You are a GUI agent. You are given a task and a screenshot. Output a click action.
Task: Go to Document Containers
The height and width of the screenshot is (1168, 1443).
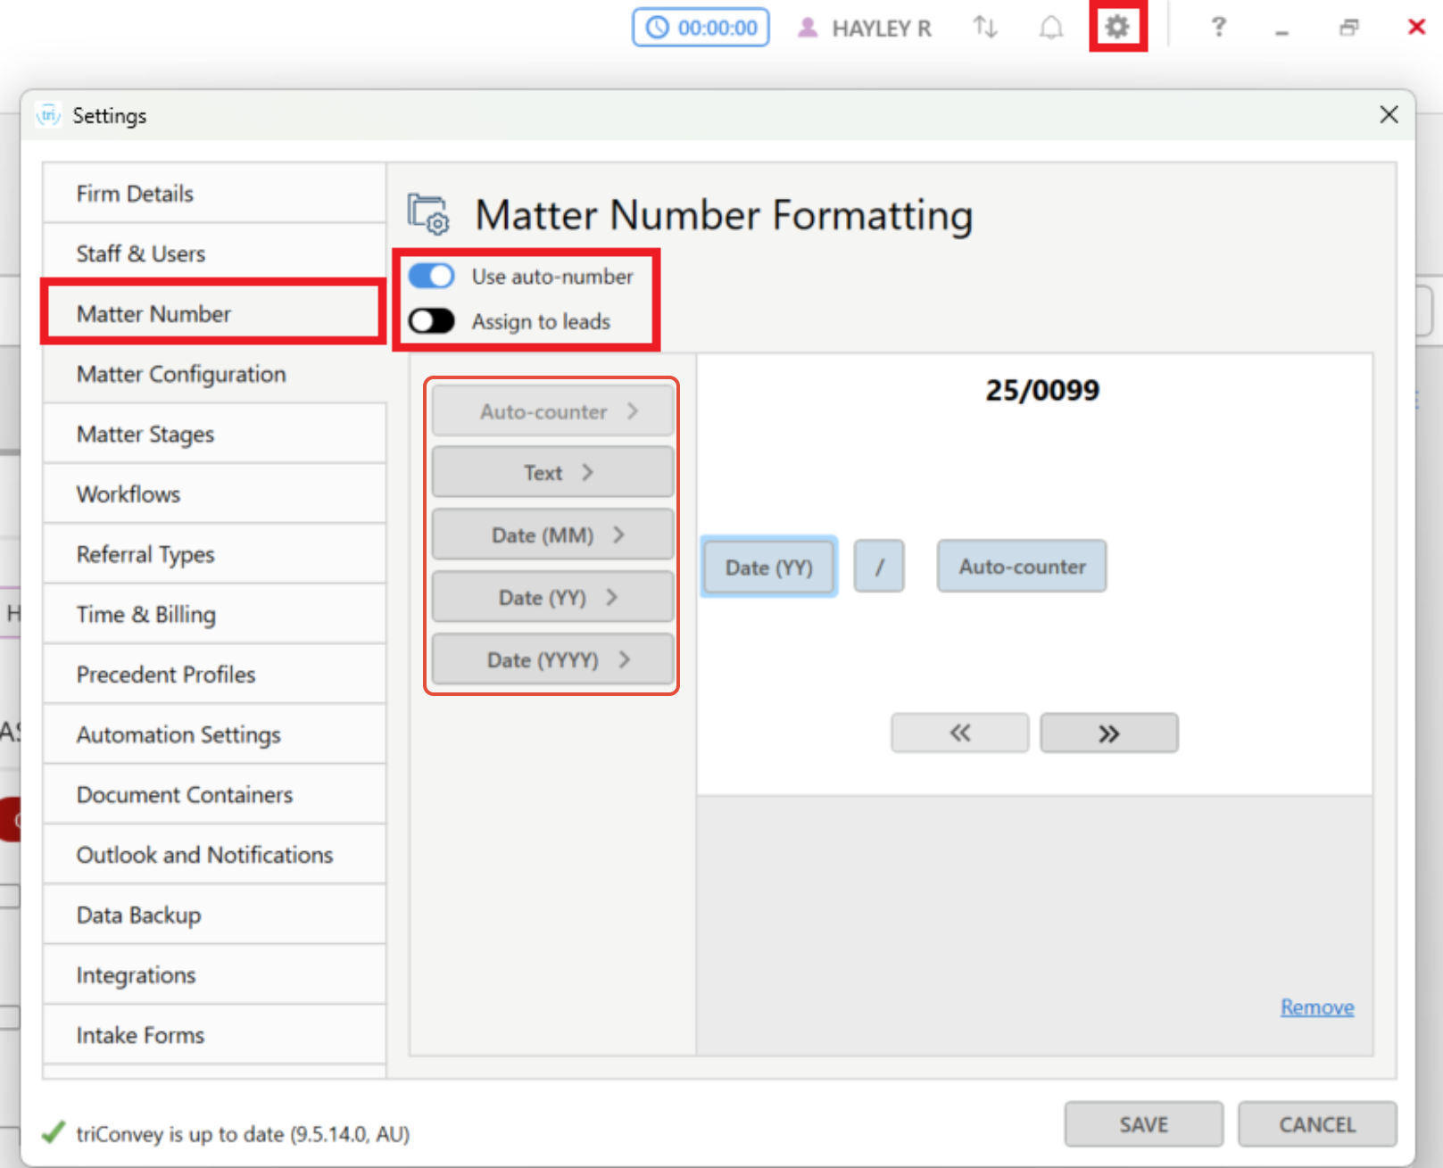click(x=214, y=794)
